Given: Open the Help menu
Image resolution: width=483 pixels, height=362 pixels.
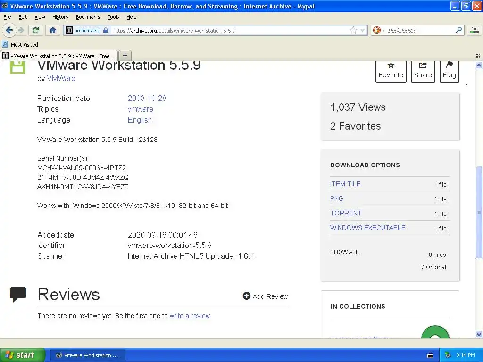Looking at the screenshot, I should (131, 17).
